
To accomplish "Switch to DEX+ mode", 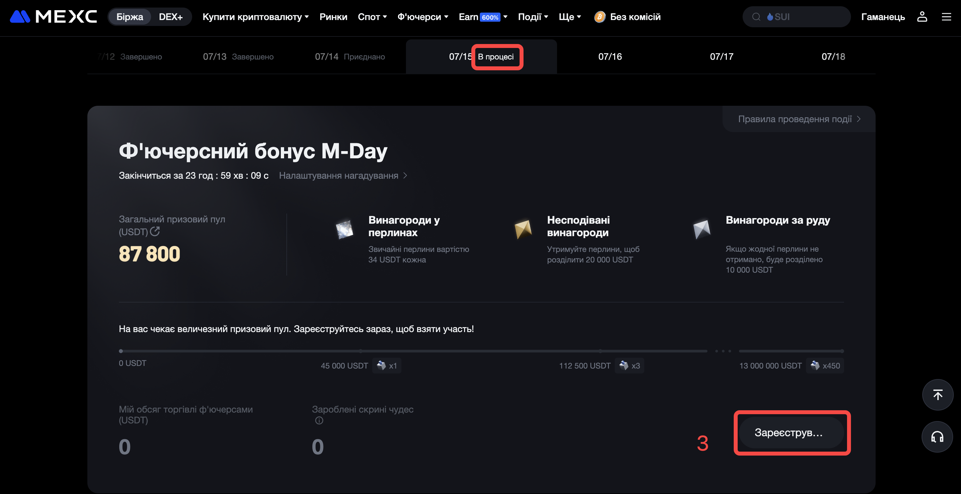I will tap(170, 17).
